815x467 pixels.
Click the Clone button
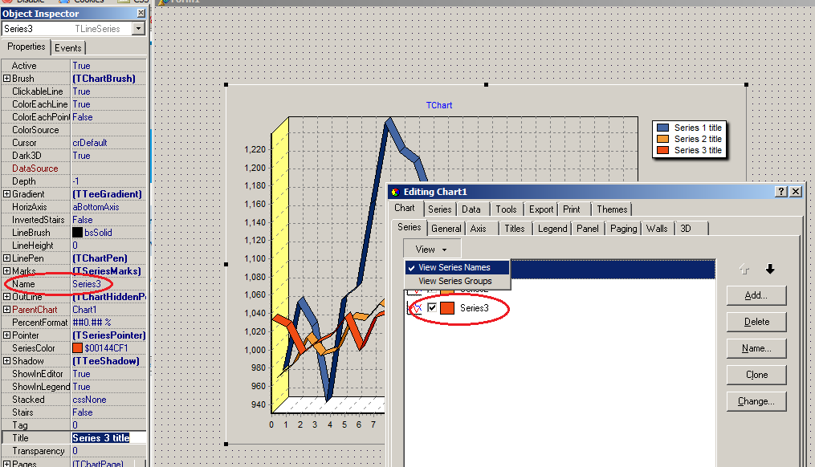click(756, 375)
